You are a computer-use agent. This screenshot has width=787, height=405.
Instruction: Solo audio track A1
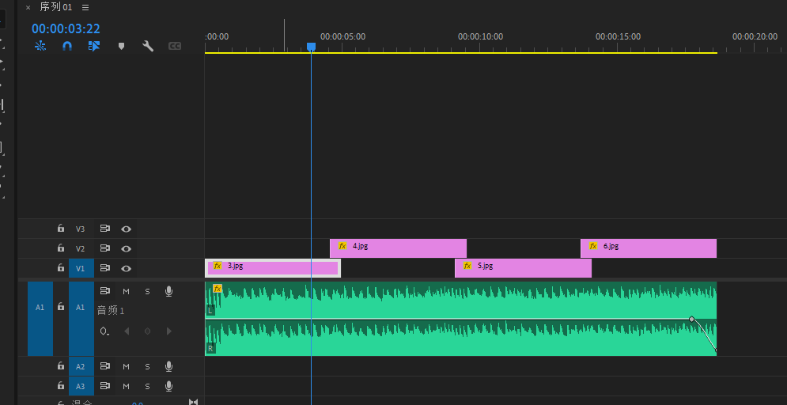point(147,291)
